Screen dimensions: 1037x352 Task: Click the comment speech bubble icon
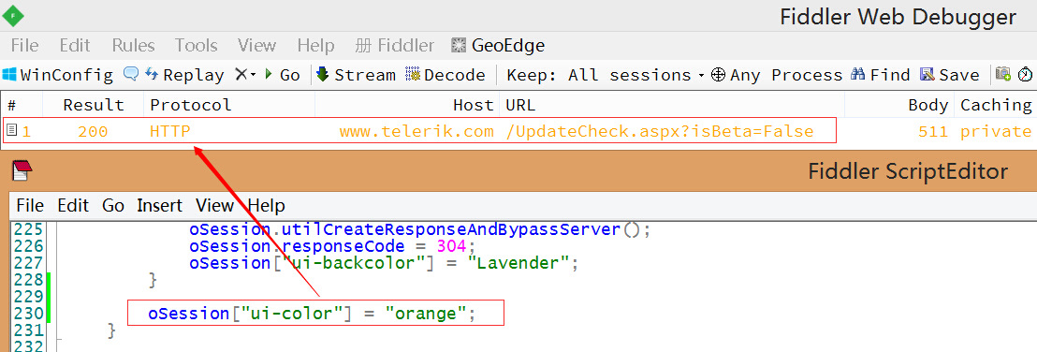click(x=130, y=74)
